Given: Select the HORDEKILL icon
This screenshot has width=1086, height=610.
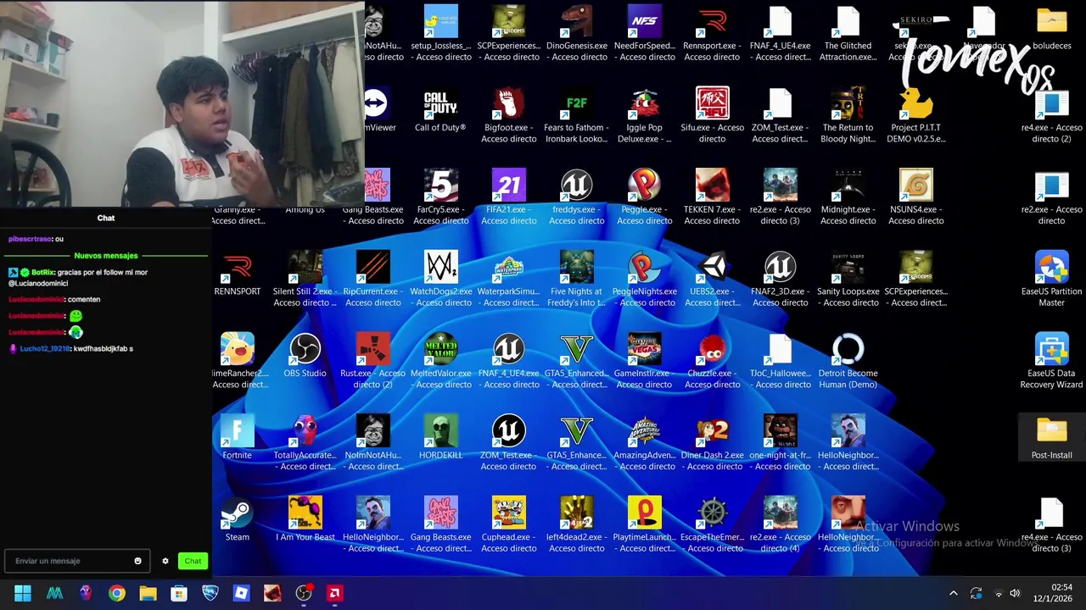Looking at the screenshot, I should click(441, 438).
